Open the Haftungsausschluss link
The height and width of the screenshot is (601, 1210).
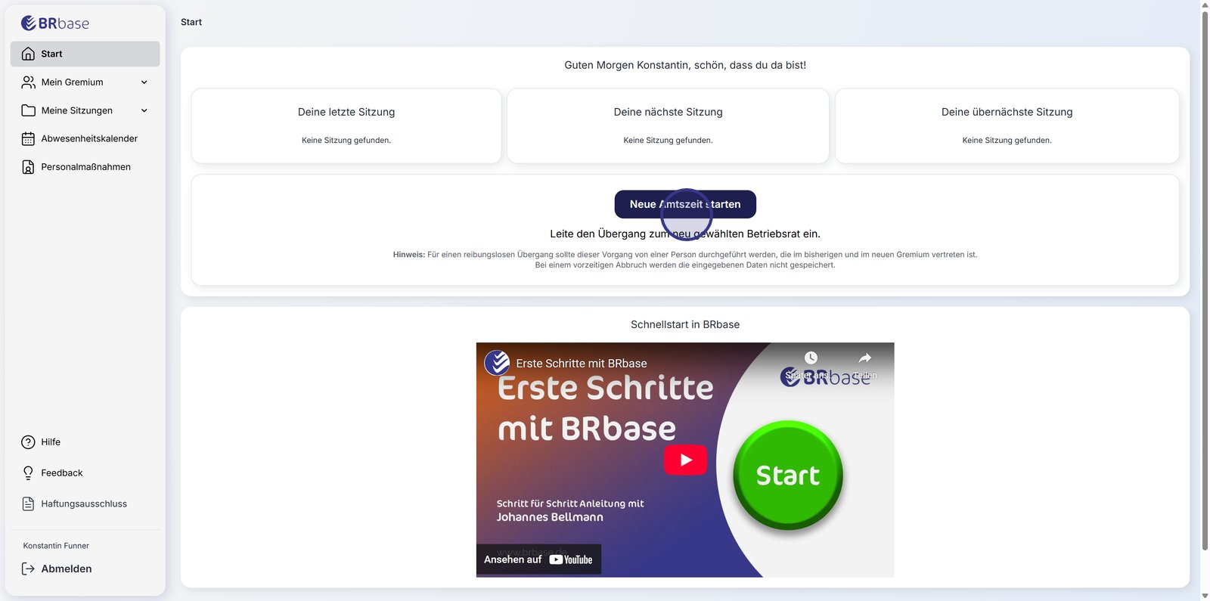click(85, 504)
